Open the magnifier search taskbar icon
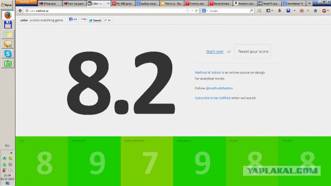331x186 pixels. 8,44
